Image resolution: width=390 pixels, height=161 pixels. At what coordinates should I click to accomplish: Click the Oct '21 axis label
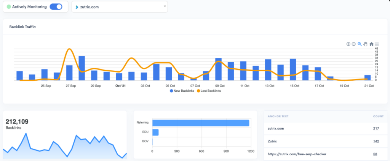coord(120,86)
